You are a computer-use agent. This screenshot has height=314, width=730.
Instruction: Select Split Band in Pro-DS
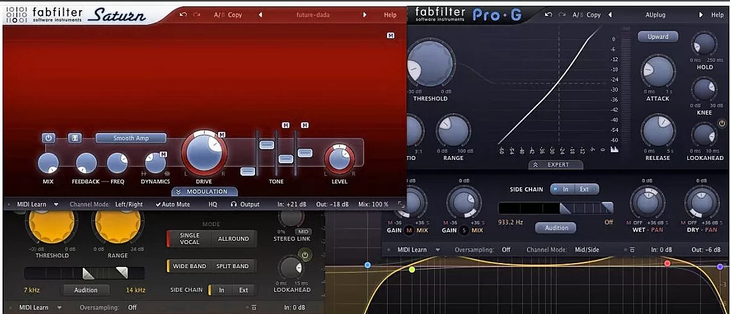pyautogui.click(x=233, y=267)
